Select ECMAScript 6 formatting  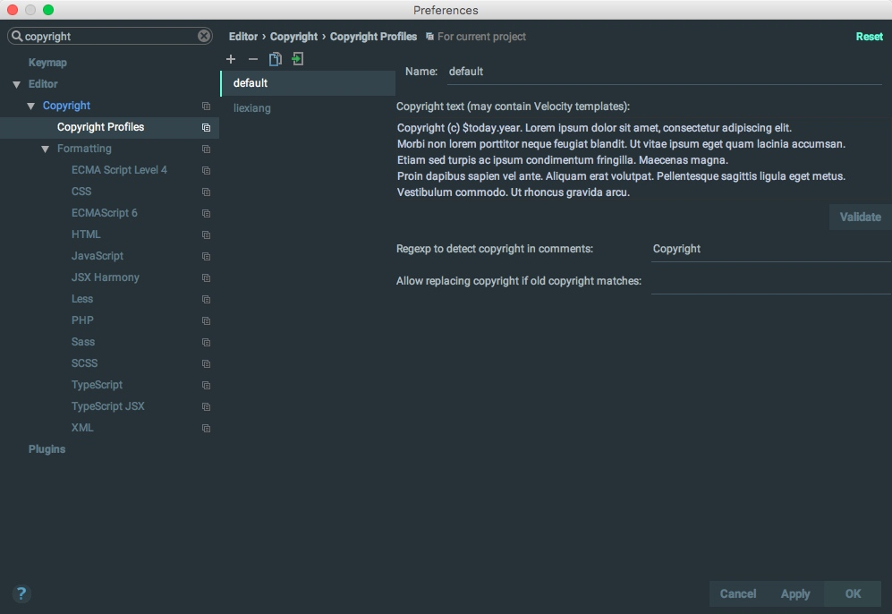[x=104, y=213]
